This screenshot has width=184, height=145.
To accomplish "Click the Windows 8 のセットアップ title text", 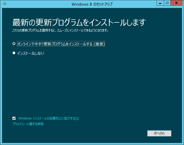I will (x=92, y=4).
